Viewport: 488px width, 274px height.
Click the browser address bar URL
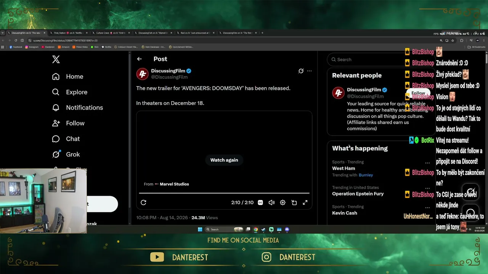click(65, 40)
